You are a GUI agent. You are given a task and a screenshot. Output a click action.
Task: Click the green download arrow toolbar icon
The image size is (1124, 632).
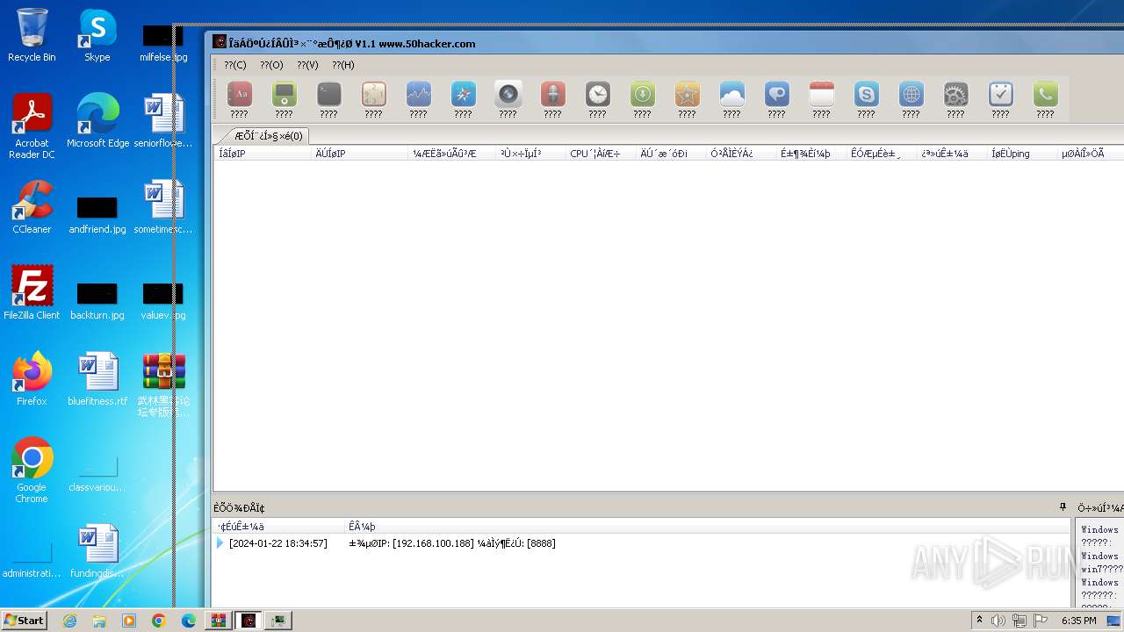(x=642, y=94)
